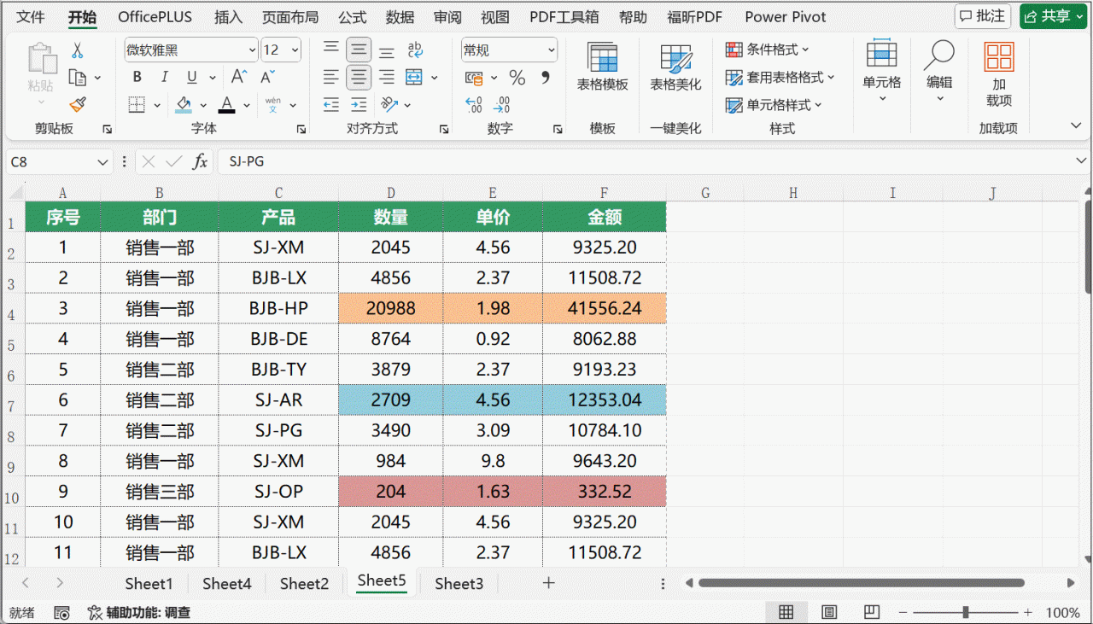Click zoom out minus button
Viewport: 1093px width, 624px height.
904,612
